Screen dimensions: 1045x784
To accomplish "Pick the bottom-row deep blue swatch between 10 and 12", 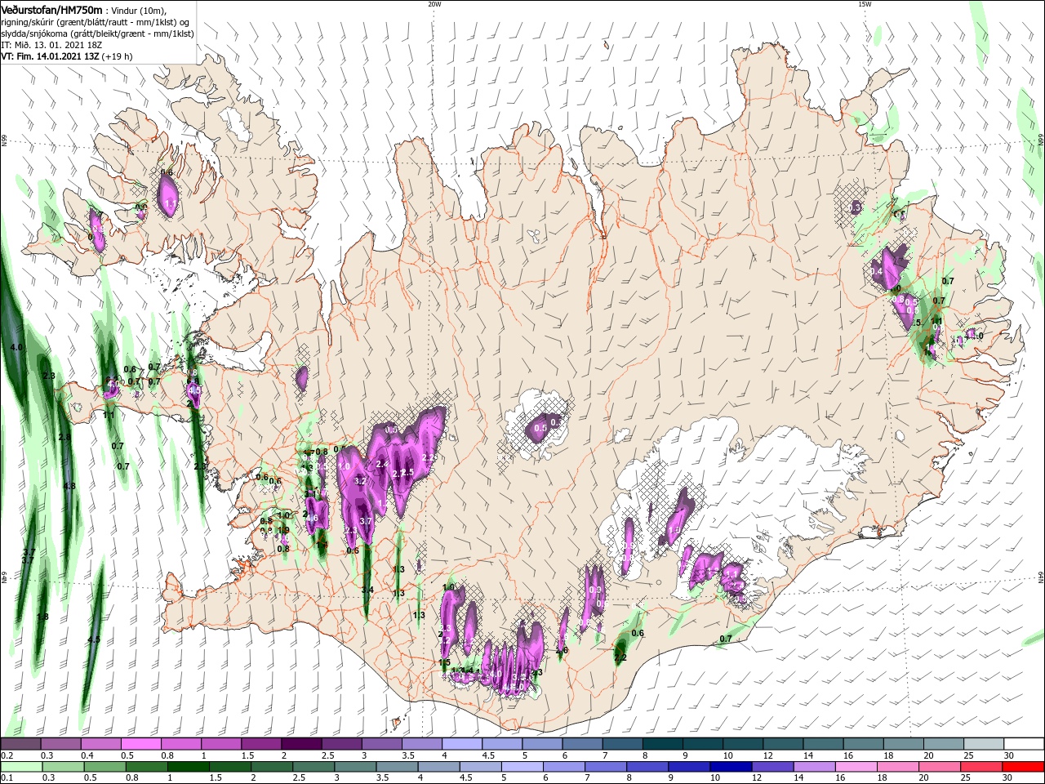I will [x=730, y=767].
